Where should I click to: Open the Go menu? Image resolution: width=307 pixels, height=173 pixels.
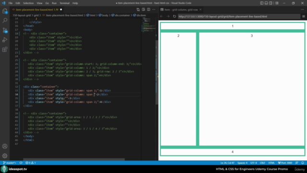point(47,3)
